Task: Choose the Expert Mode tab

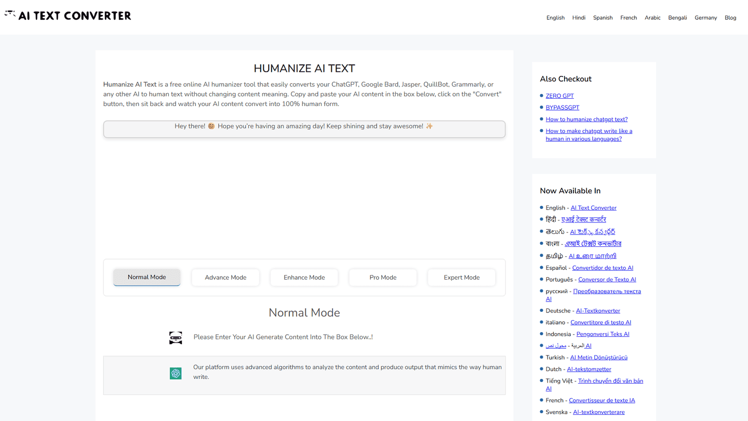Action: click(x=461, y=278)
